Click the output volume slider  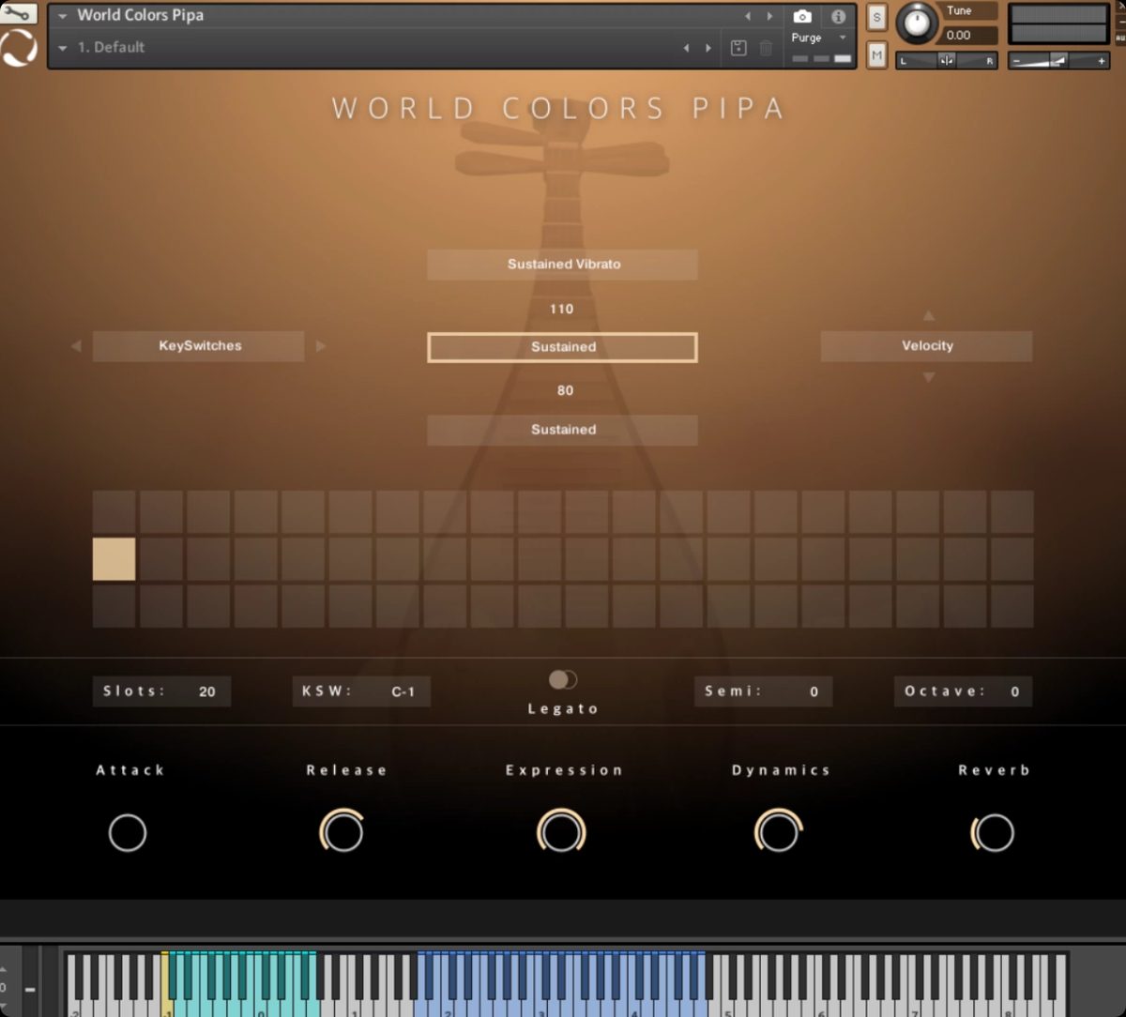(x=1058, y=60)
